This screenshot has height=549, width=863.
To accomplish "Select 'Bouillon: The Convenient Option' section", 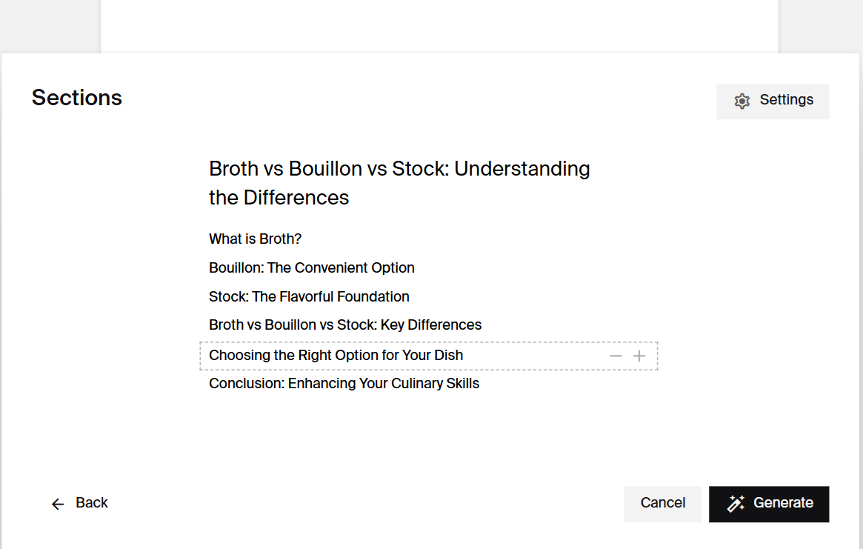I will click(311, 267).
